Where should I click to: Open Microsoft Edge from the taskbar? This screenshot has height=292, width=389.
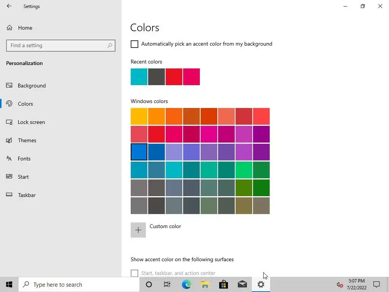[x=186, y=284]
